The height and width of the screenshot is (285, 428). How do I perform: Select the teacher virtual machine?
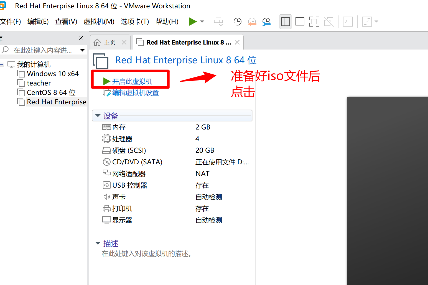click(39, 83)
